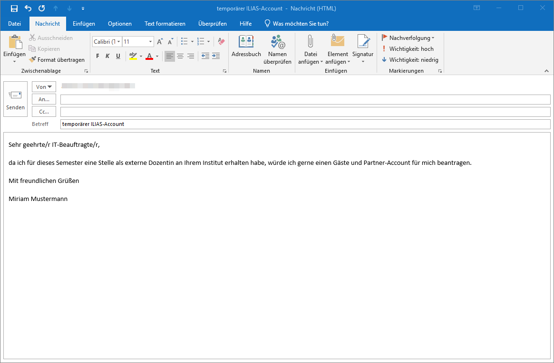Save the message with the floppy disk icon

tap(14, 8)
